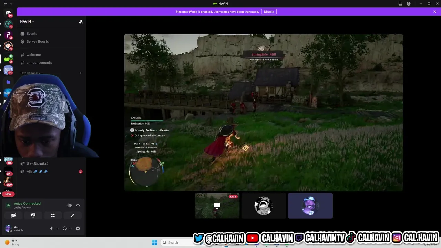441x248 pixels.
Task: Open the inbox icon in title bar
Action: [400, 3]
